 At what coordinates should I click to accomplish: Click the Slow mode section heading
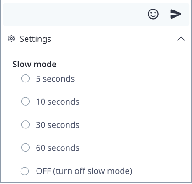(x=34, y=64)
